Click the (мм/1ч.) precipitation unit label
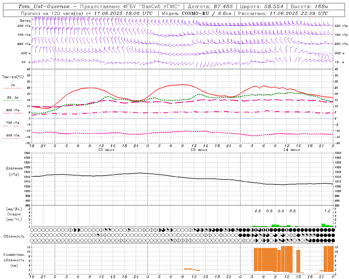 pos(14,219)
